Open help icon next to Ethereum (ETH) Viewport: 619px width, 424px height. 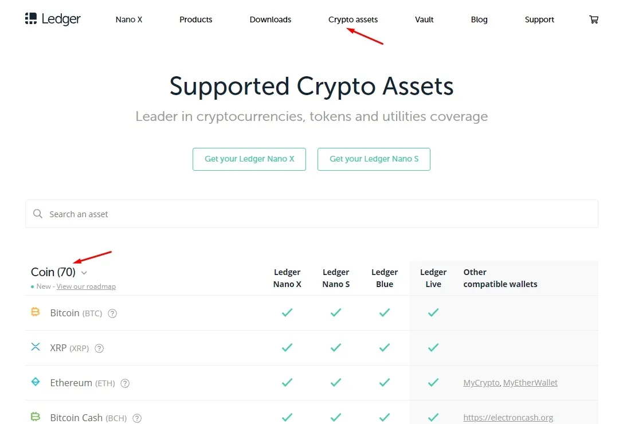coord(125,383)
